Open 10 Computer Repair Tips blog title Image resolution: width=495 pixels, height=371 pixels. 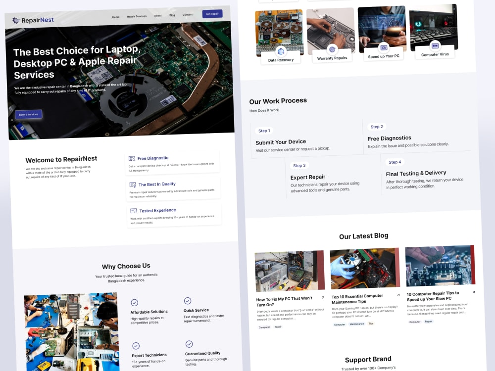pos(433,296)
